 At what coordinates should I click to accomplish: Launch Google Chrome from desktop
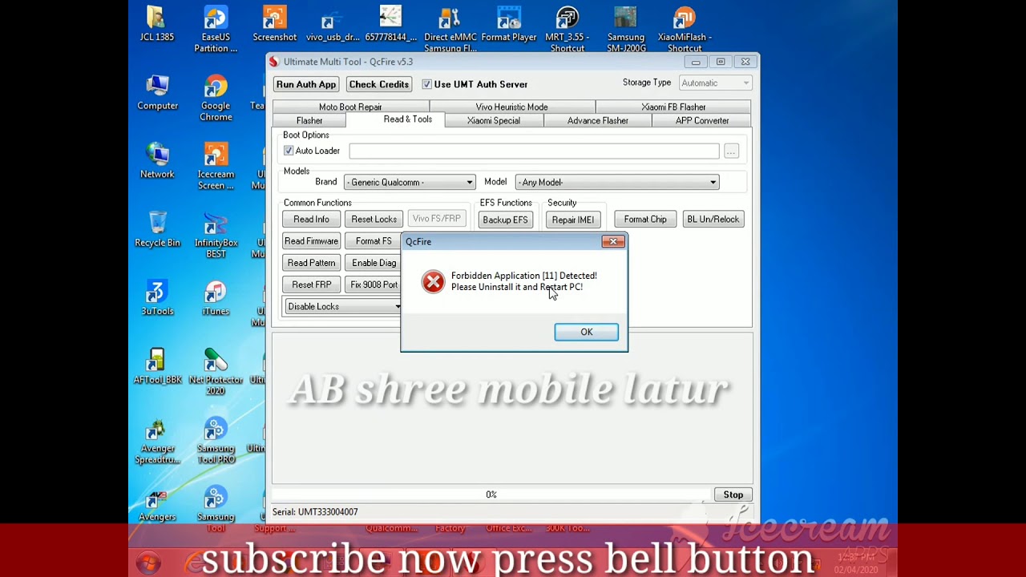click(x=216, y=98)
